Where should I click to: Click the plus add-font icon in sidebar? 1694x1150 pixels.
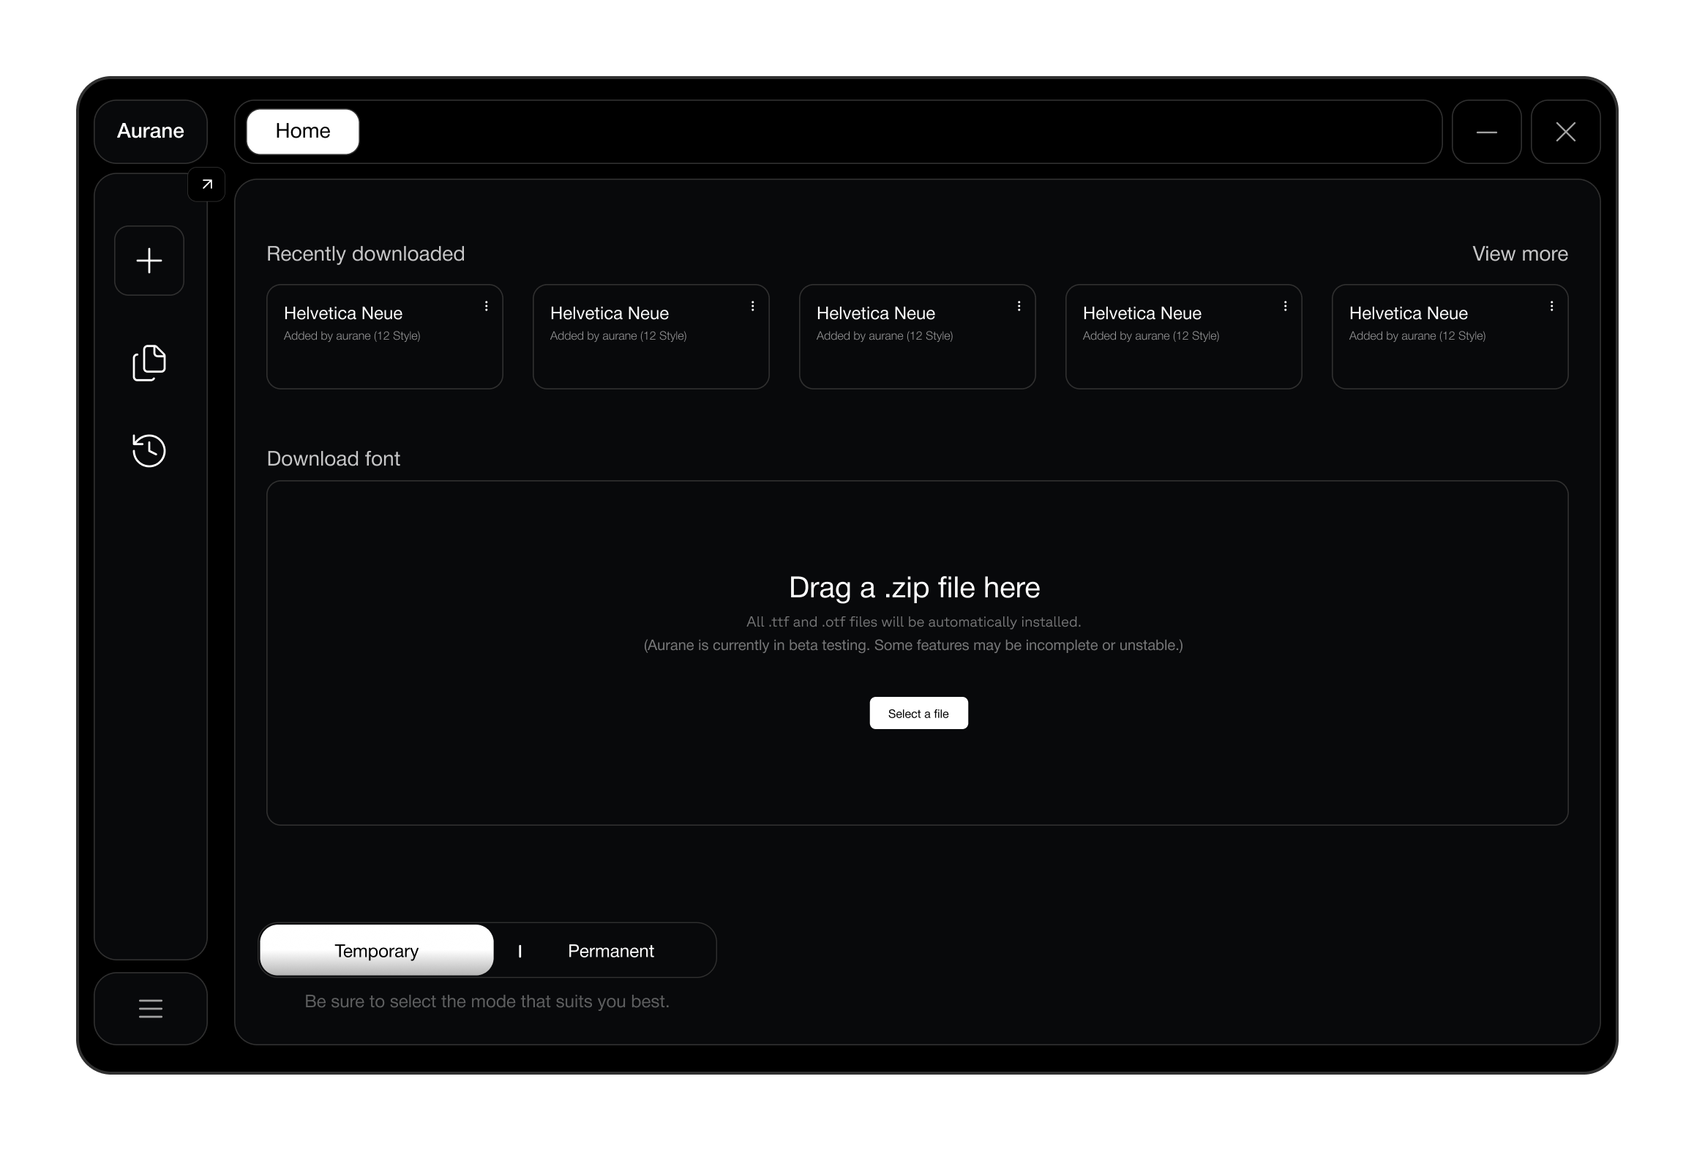tap(149, 261)
